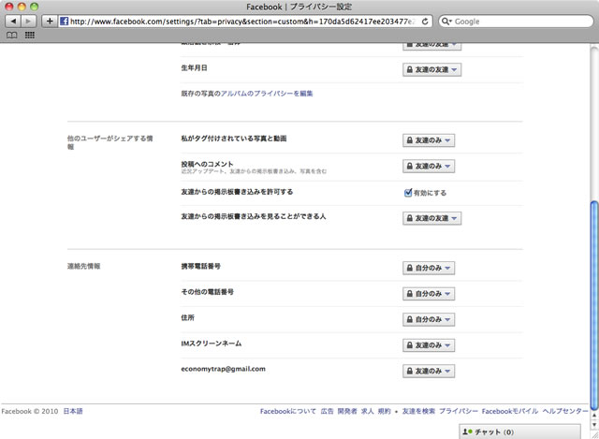
Task: Add bookmark with the plus button
Action: point(50,22)
